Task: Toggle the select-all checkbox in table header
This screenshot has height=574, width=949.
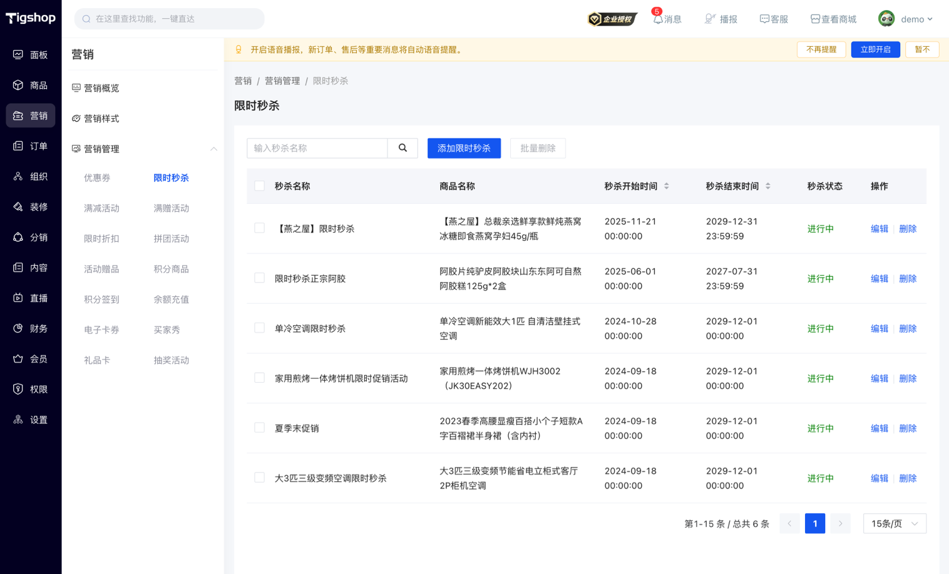Action: (260, 186)
